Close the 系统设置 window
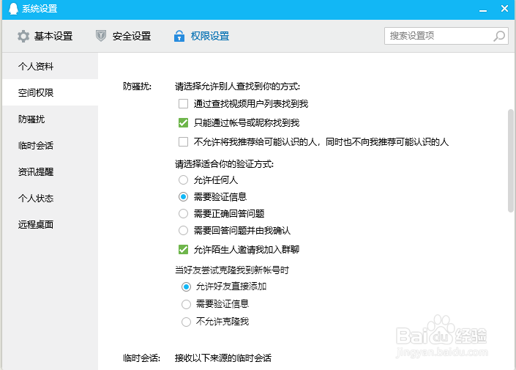Screen dimensions: 516x370 click(504, 9)
